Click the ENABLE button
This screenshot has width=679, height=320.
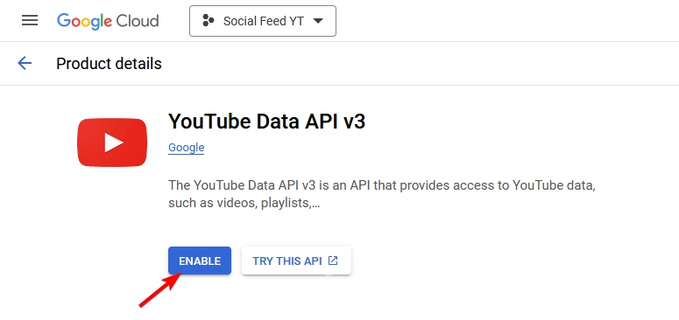200,261
